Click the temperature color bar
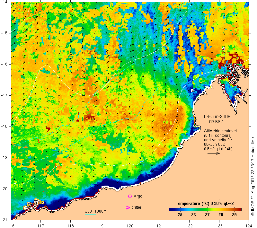The height and width of the screenshot is (228, 257). point(205,209)
